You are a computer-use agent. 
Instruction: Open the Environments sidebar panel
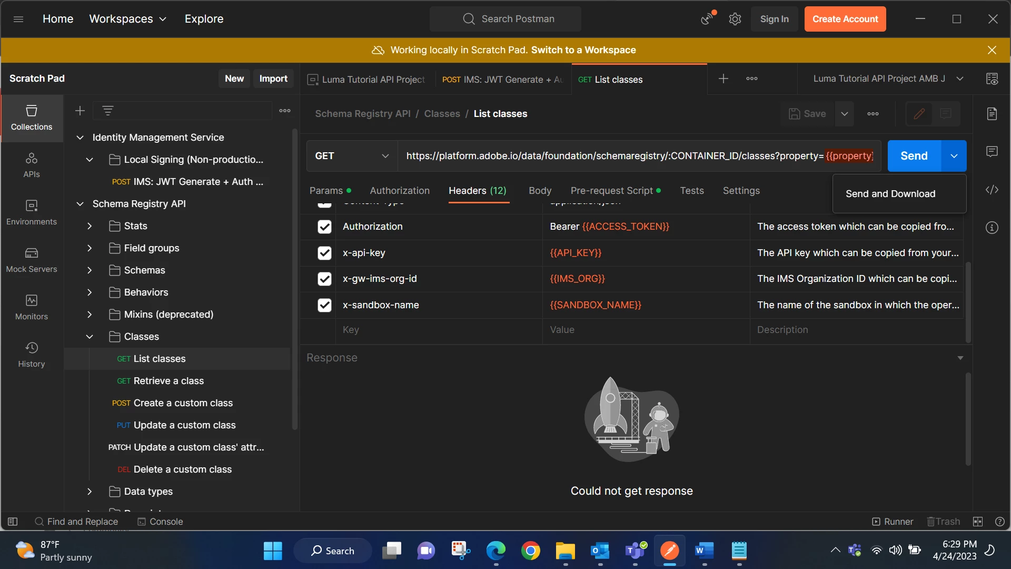pos(32,212)
